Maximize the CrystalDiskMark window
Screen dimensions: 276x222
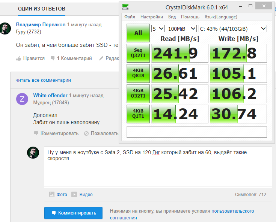point(250,6)
